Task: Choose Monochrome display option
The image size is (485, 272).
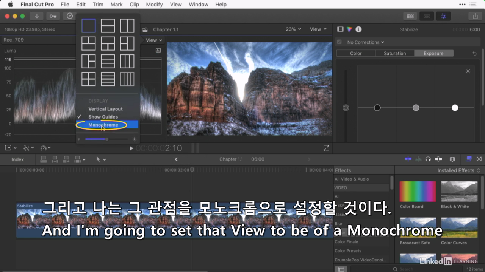Action: [103, 125]
